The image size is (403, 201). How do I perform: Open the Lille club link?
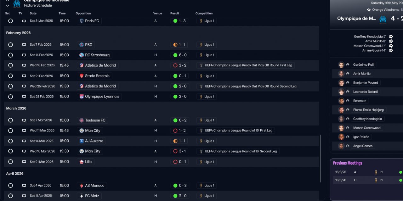coord(88,162)
